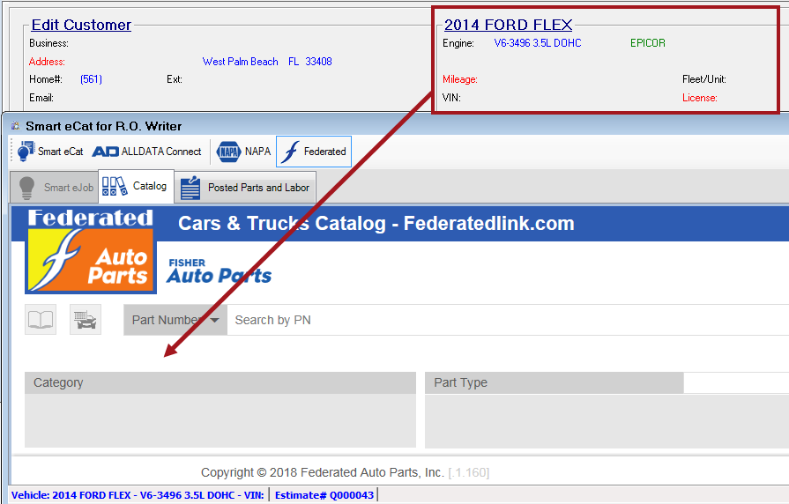Click the Ext: label
This screenshot has width=789, height=504.
[174, 79]
